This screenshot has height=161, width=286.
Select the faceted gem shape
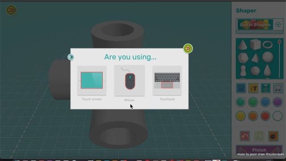pos(255,71)
